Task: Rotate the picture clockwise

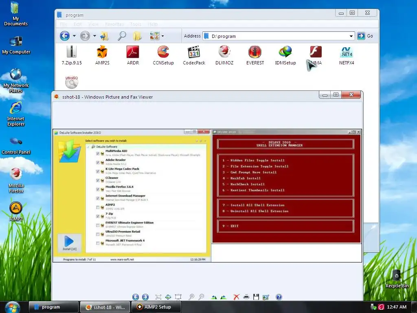Action: tap(214, 297)
